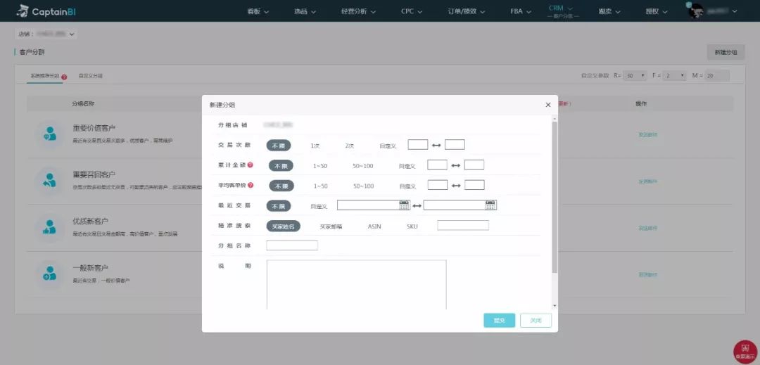Click the 精准搜索 keyword input
The height and width of the screenshot is (365, 760).
[463, 225]
